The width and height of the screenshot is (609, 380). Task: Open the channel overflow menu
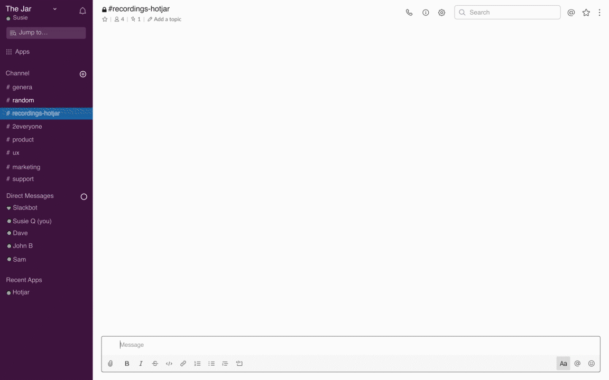(x=599, y=12)
